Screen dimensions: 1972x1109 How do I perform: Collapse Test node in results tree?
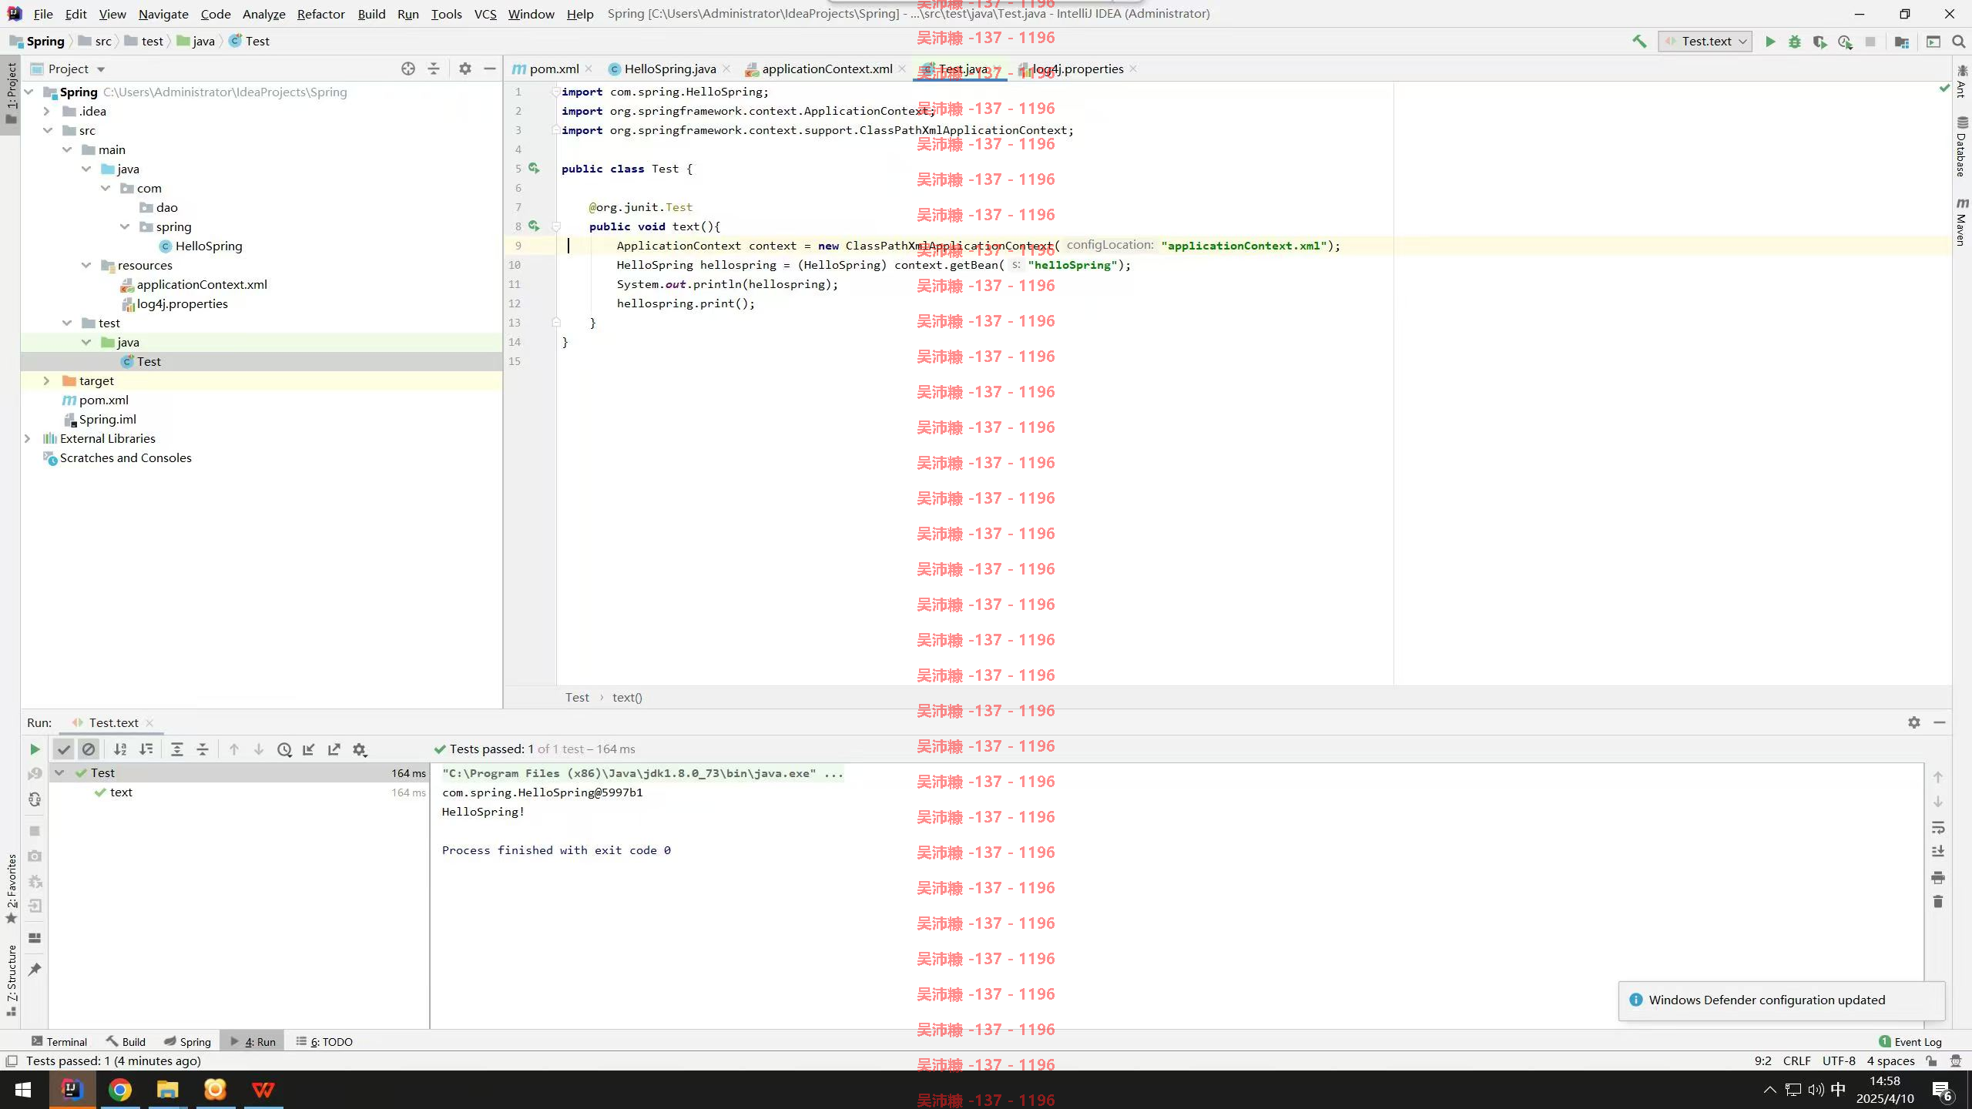(x=59, y=772)
